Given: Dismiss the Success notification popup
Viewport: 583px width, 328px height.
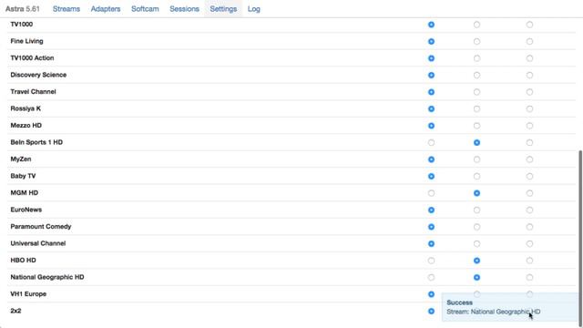Looking at the screenshot, I should [x=509, y=307].
